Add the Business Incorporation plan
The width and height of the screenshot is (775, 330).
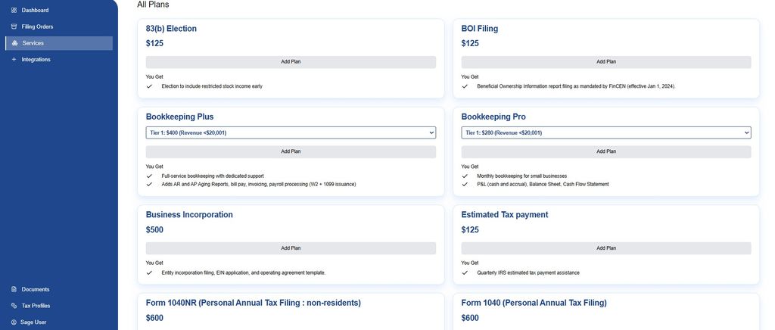tap(291, 248)
